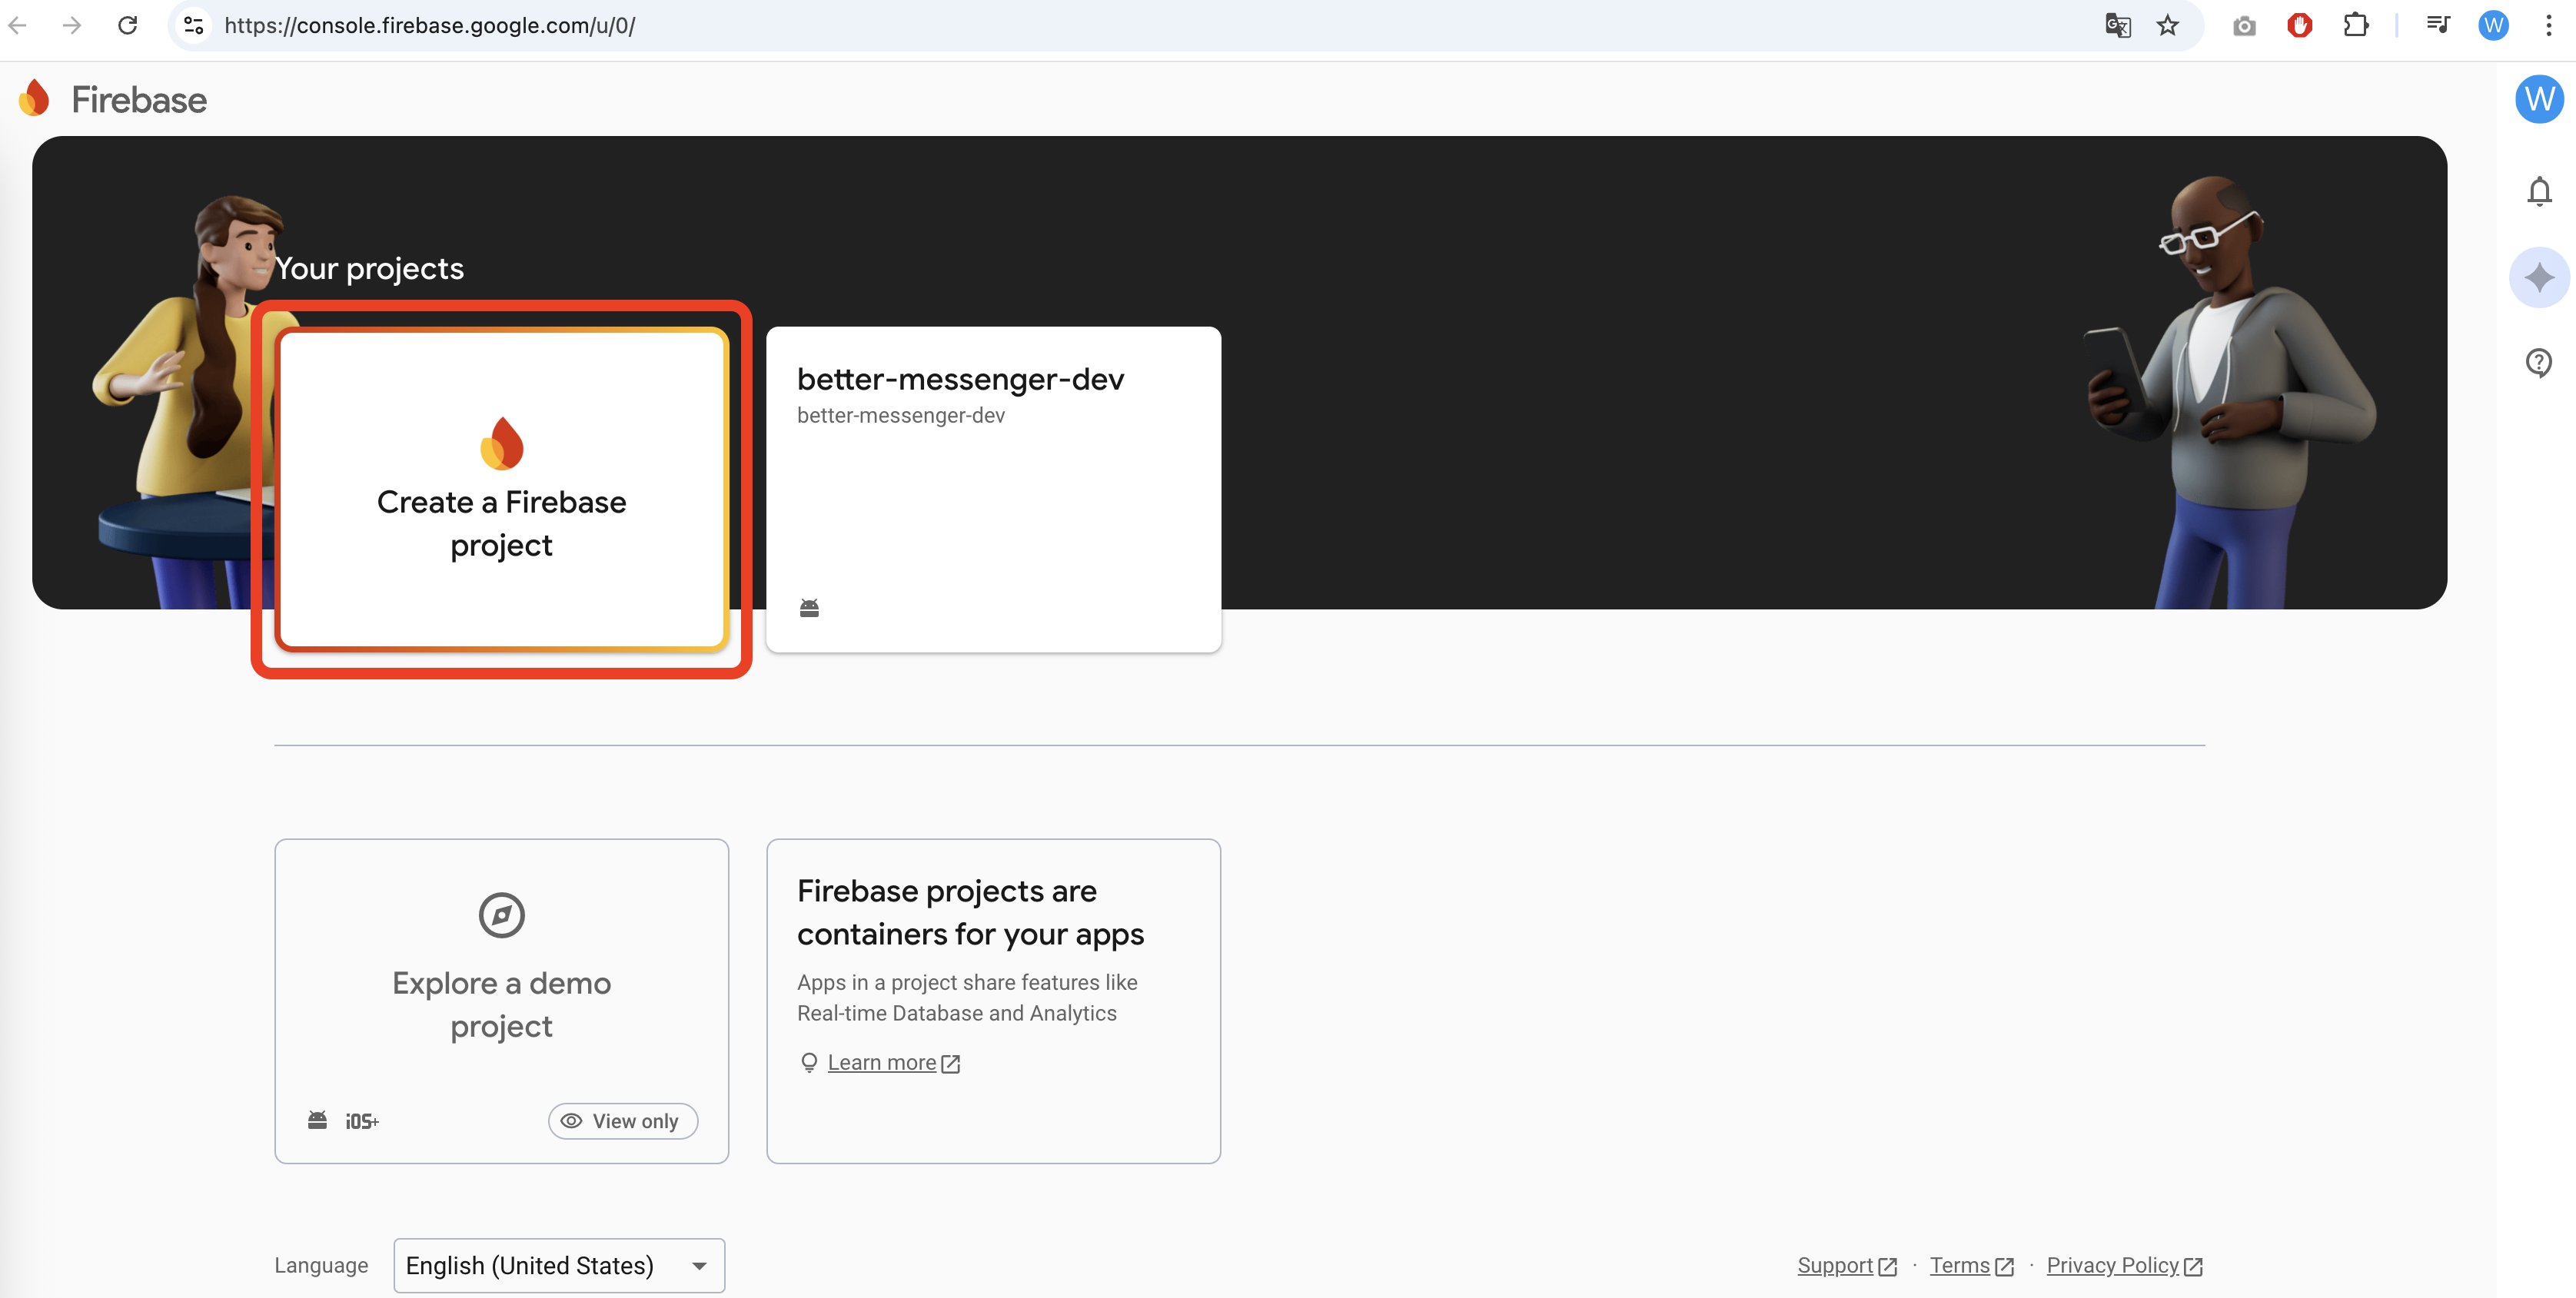The width and height of the screenshot is (2576, 1298).
Task: Click the iOS+ icon on demo project card
Action: click(362, 1121)
